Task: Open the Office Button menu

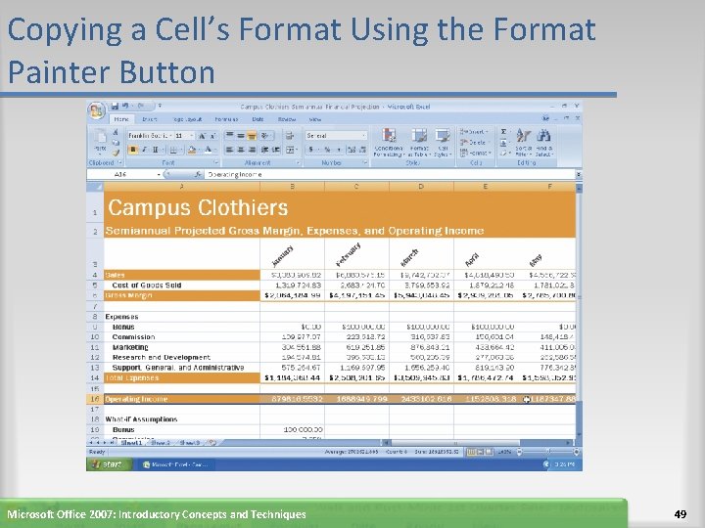Action: [x=96, y=110]
